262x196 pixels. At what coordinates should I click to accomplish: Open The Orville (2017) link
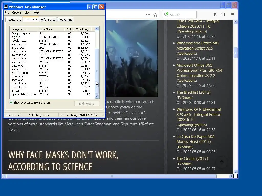pyautogui.click(x=192, y=159)
